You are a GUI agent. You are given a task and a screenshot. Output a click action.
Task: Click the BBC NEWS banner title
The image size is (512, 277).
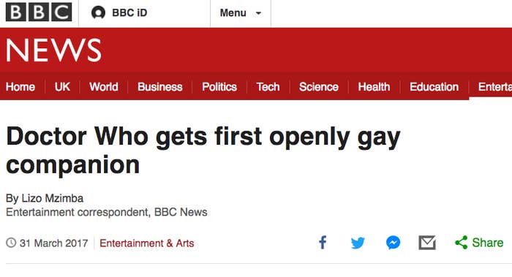point(53,50)
